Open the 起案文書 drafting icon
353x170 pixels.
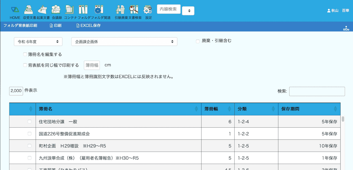42,10
